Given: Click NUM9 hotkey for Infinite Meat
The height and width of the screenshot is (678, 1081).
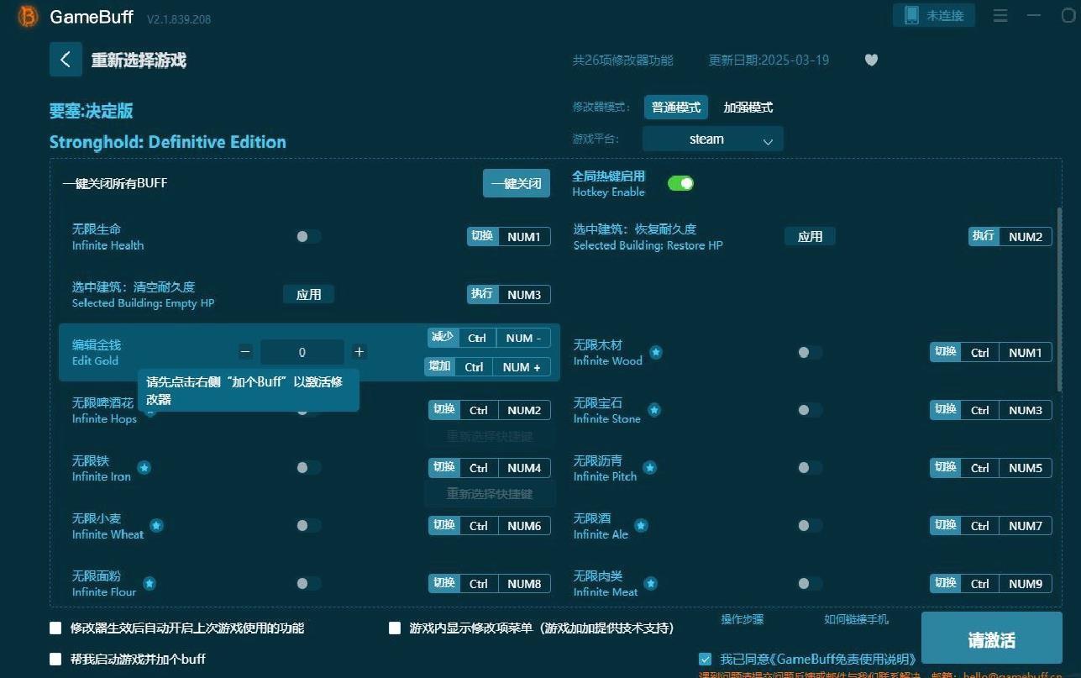Looking at the screenshot, I should (1026, 583).
